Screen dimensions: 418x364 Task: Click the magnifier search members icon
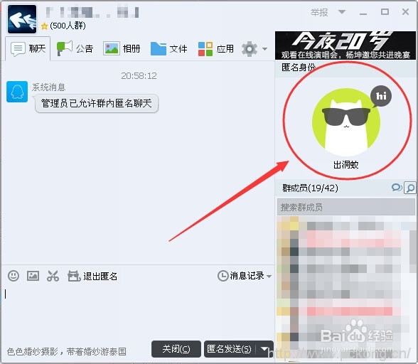coord(410,188)
